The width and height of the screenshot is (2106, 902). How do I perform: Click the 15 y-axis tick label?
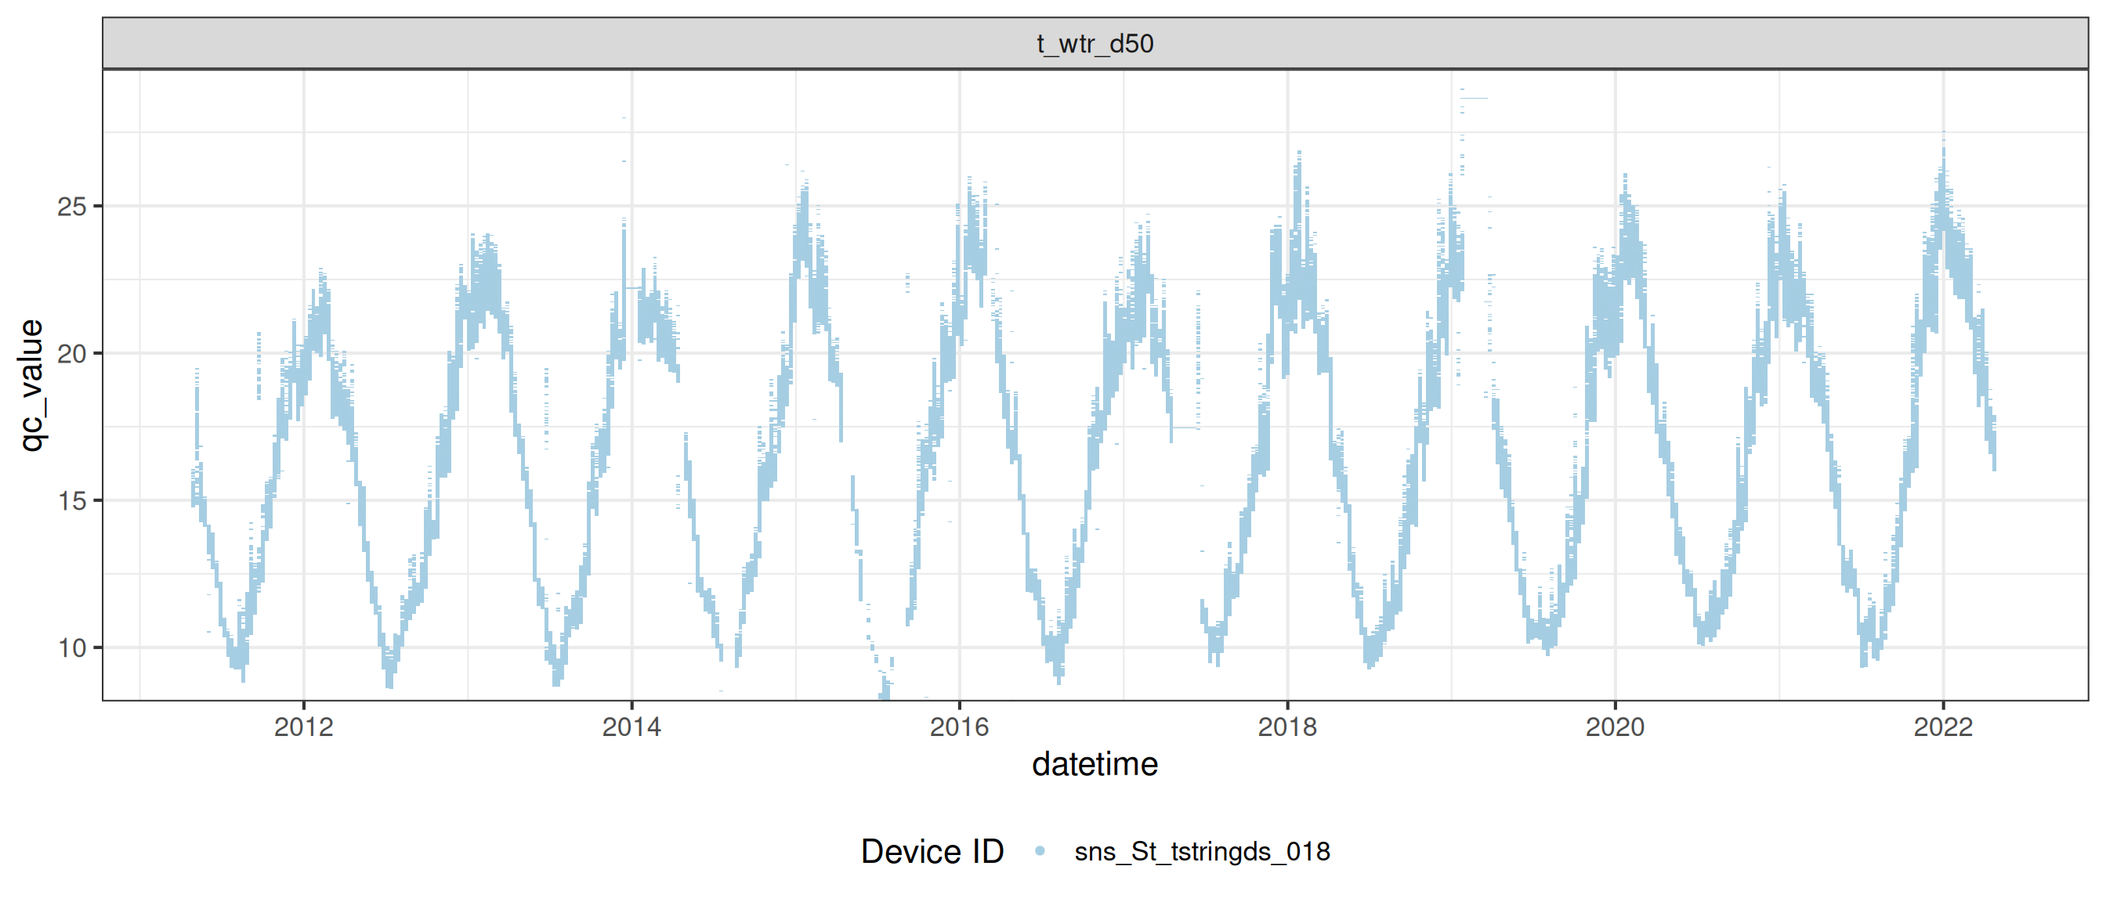point(72,501)
